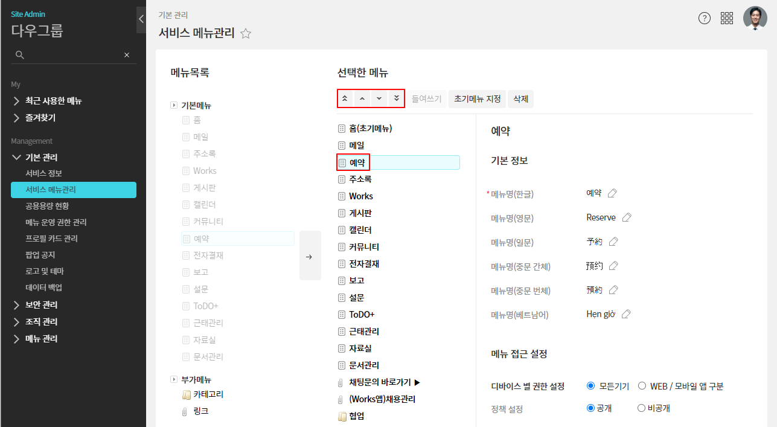The height and width of the screenshot is (427, 777).
Task: Expand the 조직 관리 section
Action: [42, 322]
